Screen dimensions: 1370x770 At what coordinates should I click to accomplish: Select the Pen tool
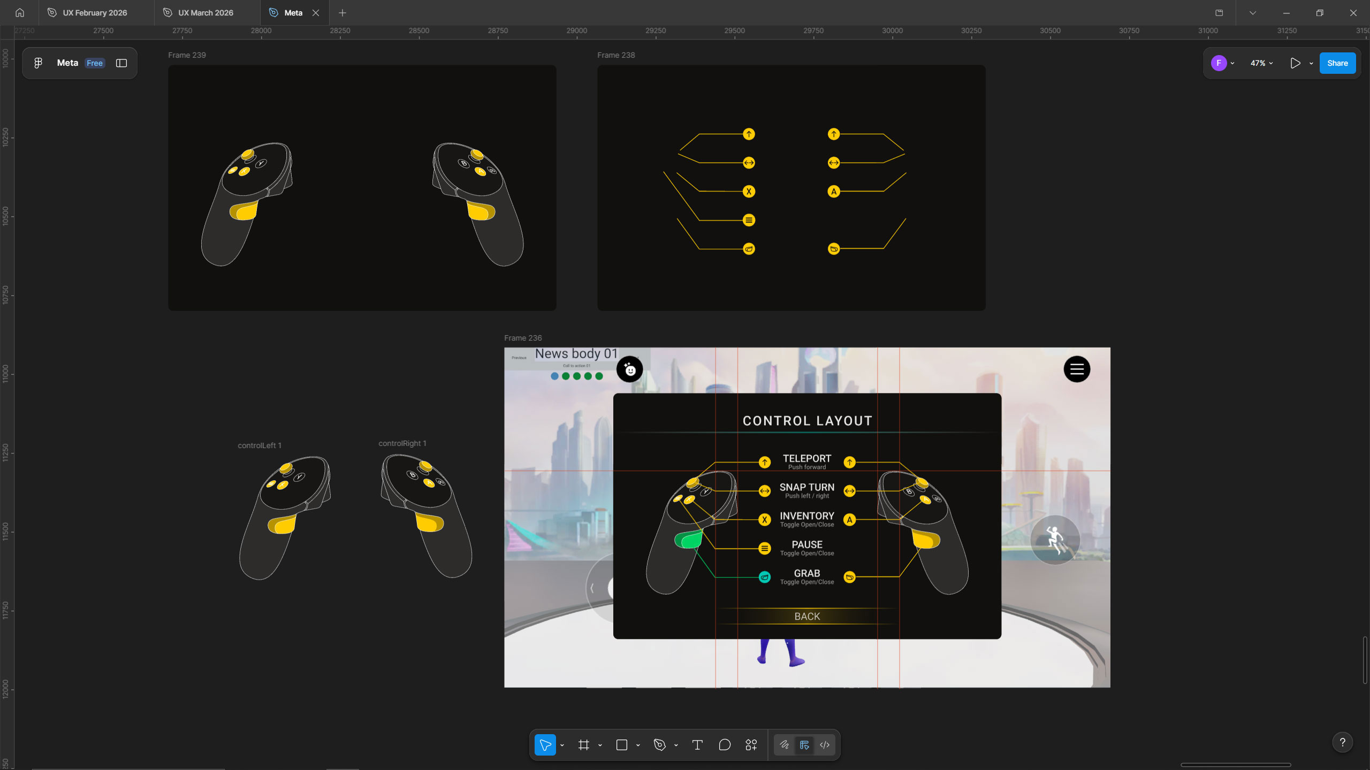tap(659, 745)
